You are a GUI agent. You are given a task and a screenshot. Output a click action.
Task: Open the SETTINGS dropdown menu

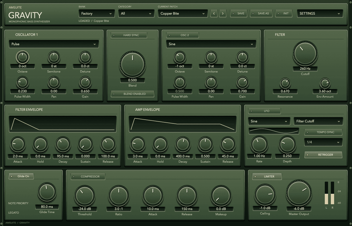(320, 14)
